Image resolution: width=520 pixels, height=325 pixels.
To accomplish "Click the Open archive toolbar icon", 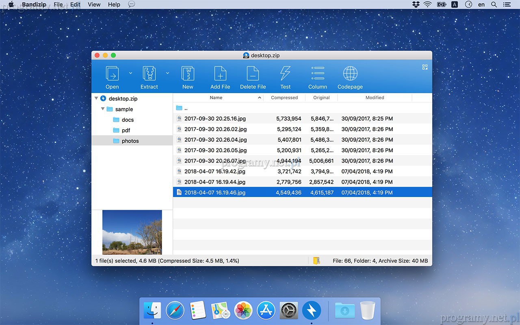I will point(112,74).
